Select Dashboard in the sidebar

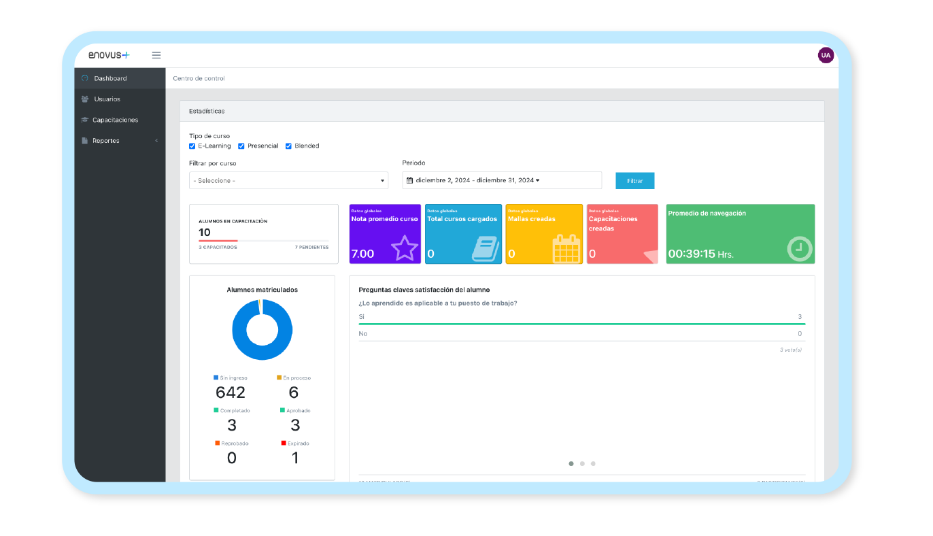[110, 78]
